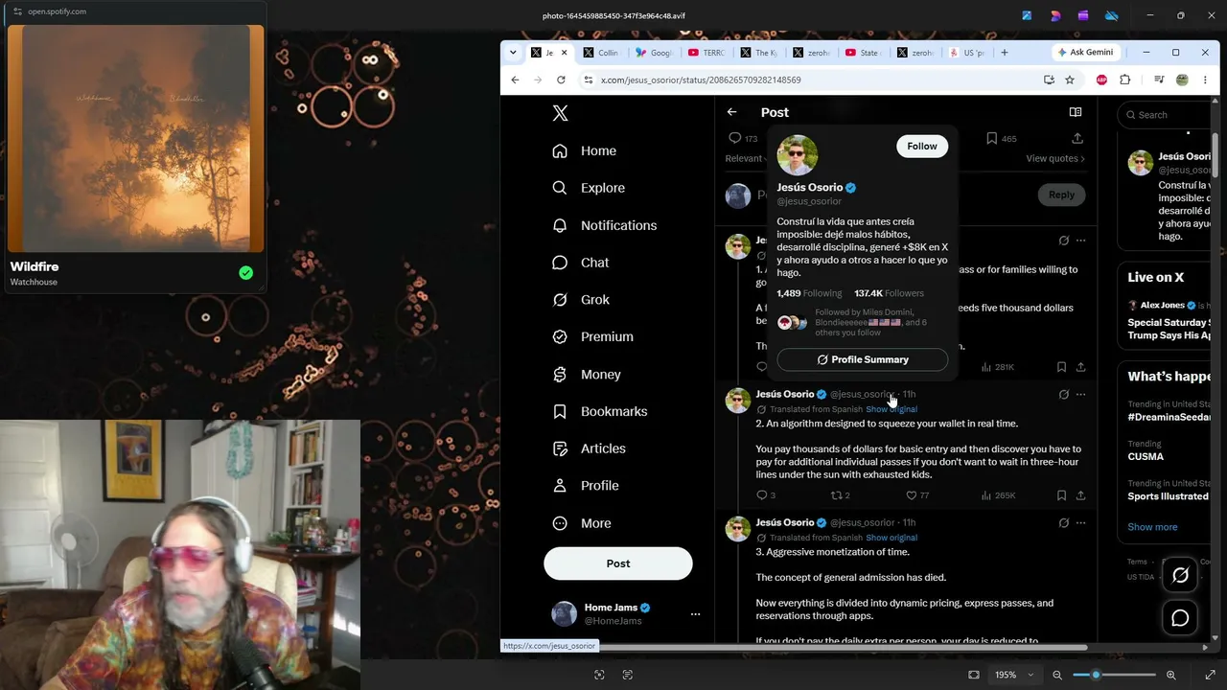Open the #DreaminaSeedan trending topic
The image size is (1227, 690).
click(1168, 417)
